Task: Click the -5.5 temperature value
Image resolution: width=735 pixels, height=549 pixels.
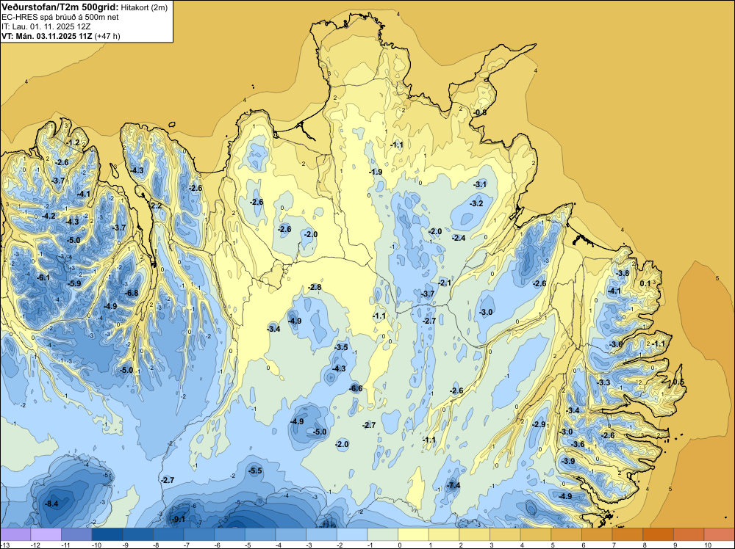Action: [x=256, y=470]
